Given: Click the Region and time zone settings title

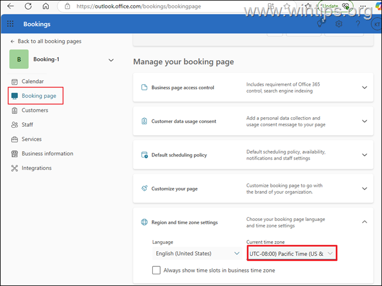Looking at the screenshot, I should 185,223.
